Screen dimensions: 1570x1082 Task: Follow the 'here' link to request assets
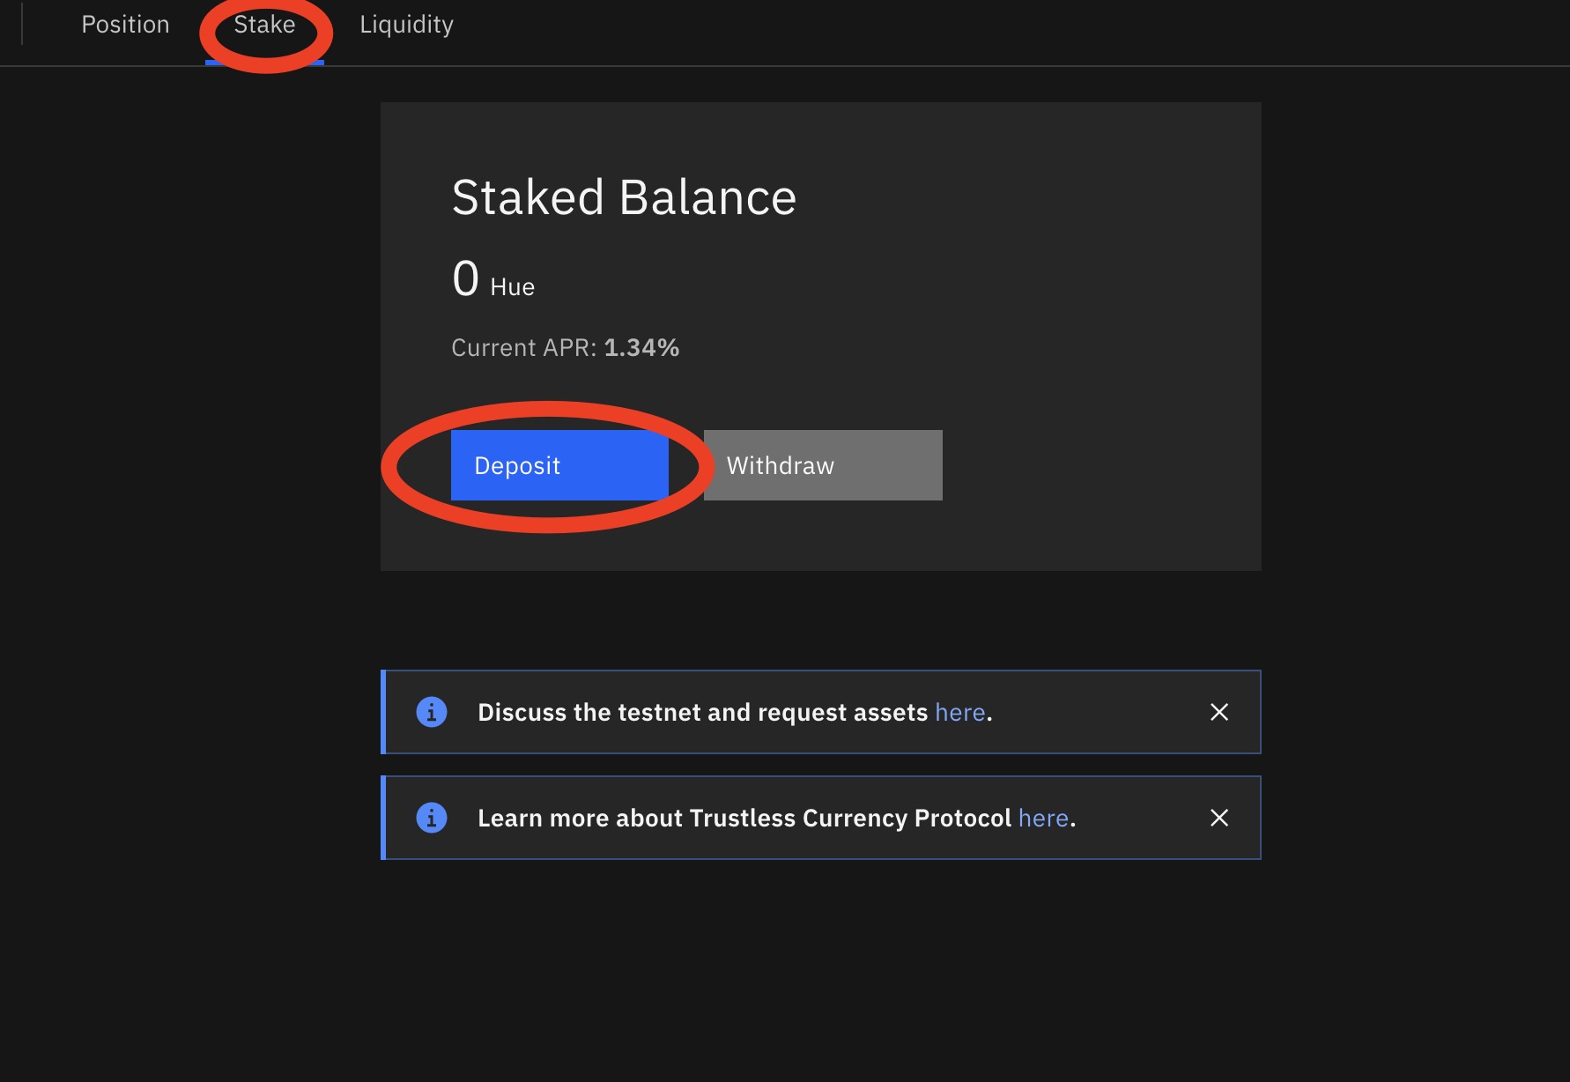[x=959, y=712]
